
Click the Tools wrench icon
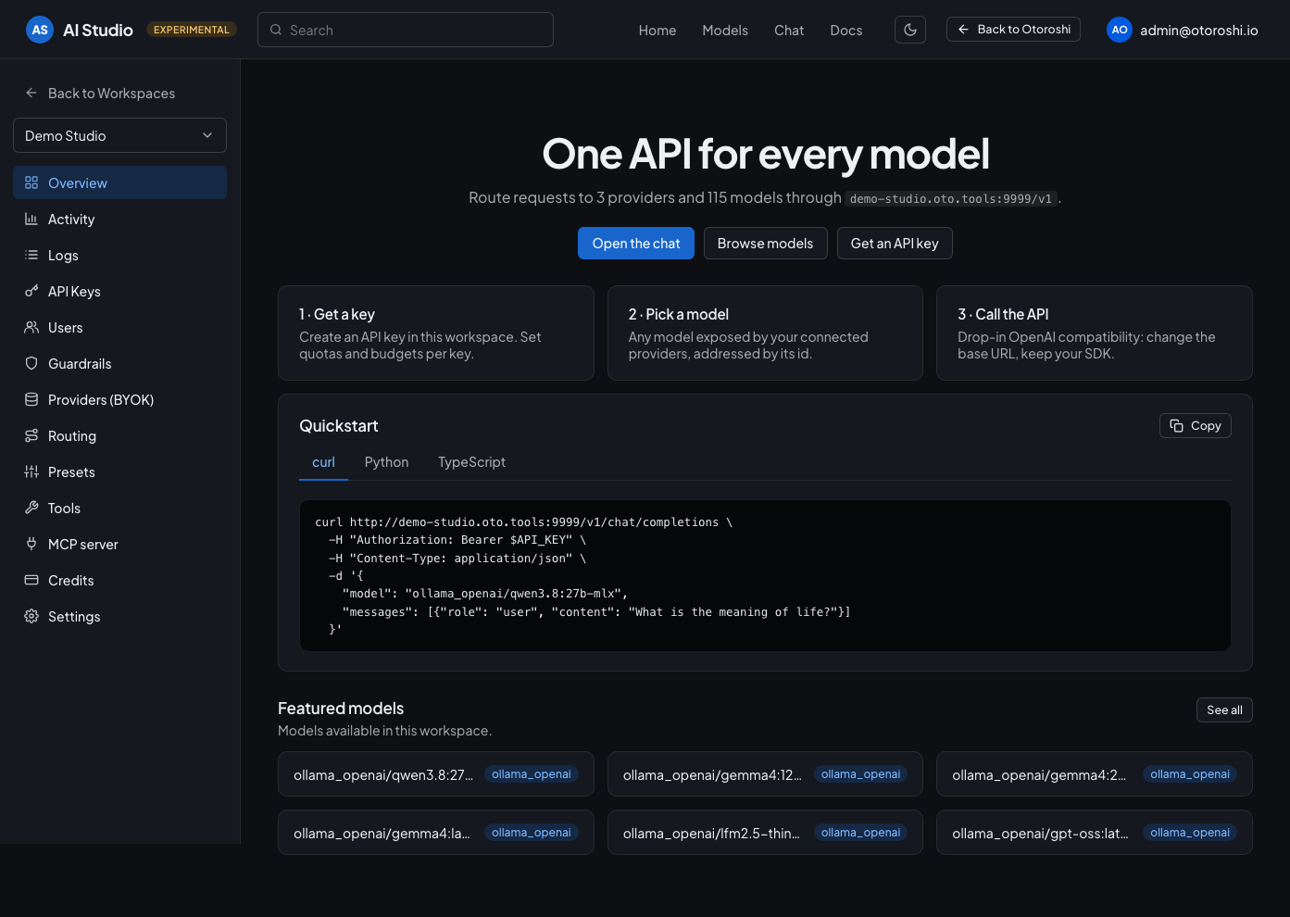[31, 508]
